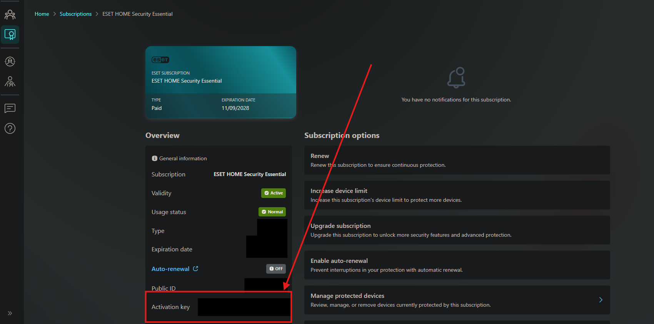The height and width of the screenshot is (324, 654).
Task: Open Manage protected devices chevron arrow
Action: point(601,300)
